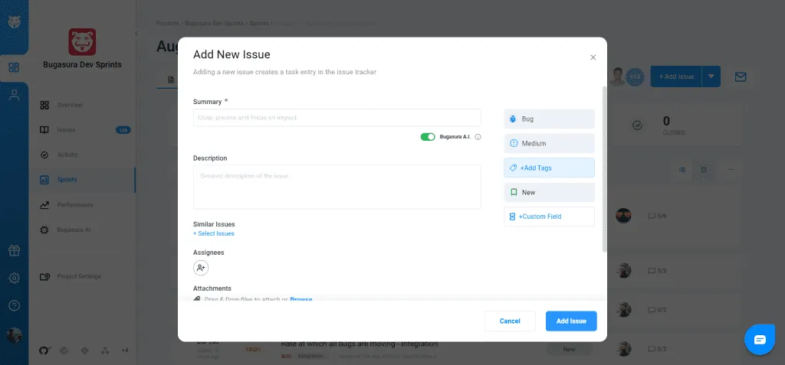
Task: Toggle the Bugasura A.I. switch
Action: (428, 137)
